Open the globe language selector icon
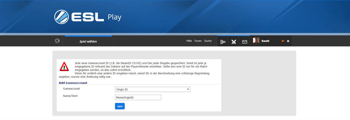Screen dimensions: 350x120 coord(57,41)
